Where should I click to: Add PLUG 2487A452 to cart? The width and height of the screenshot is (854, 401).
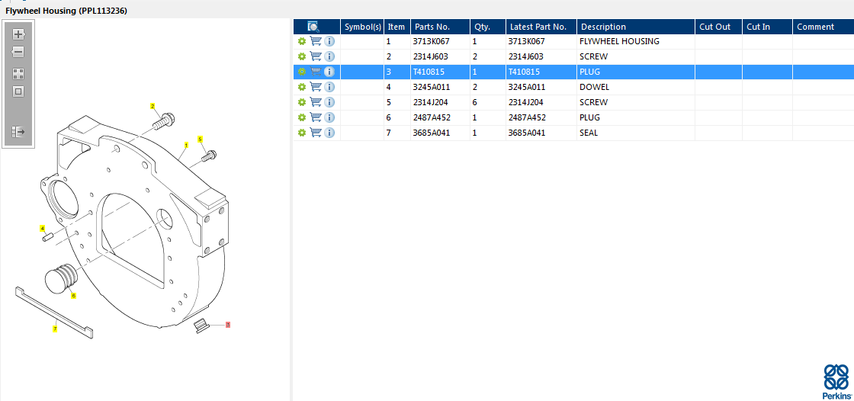click(x=316, y=117)
